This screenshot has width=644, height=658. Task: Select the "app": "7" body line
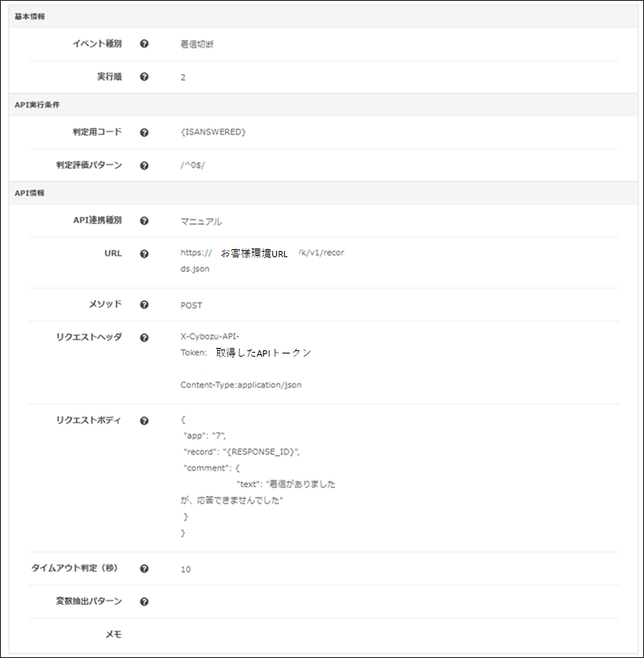(x=204, y=436)
